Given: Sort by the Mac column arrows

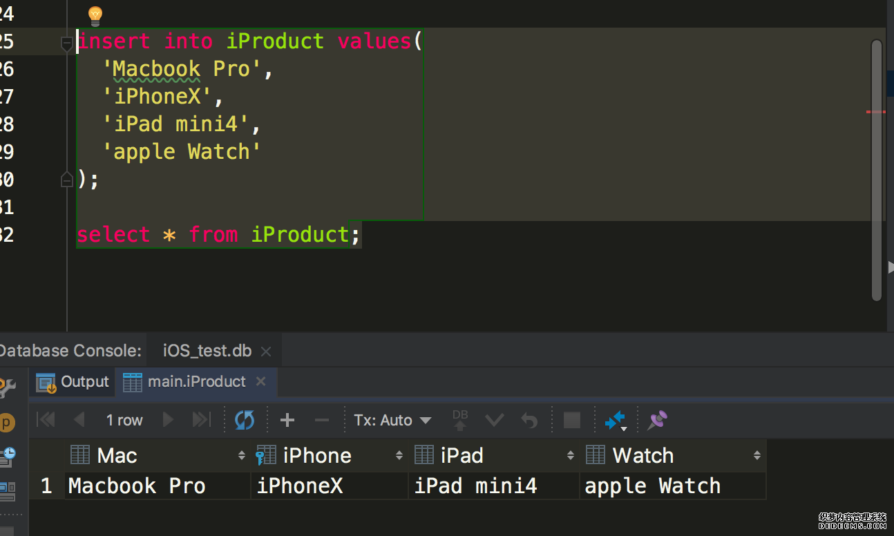Looking at the screenshot, I should click(x=242, y=455).
